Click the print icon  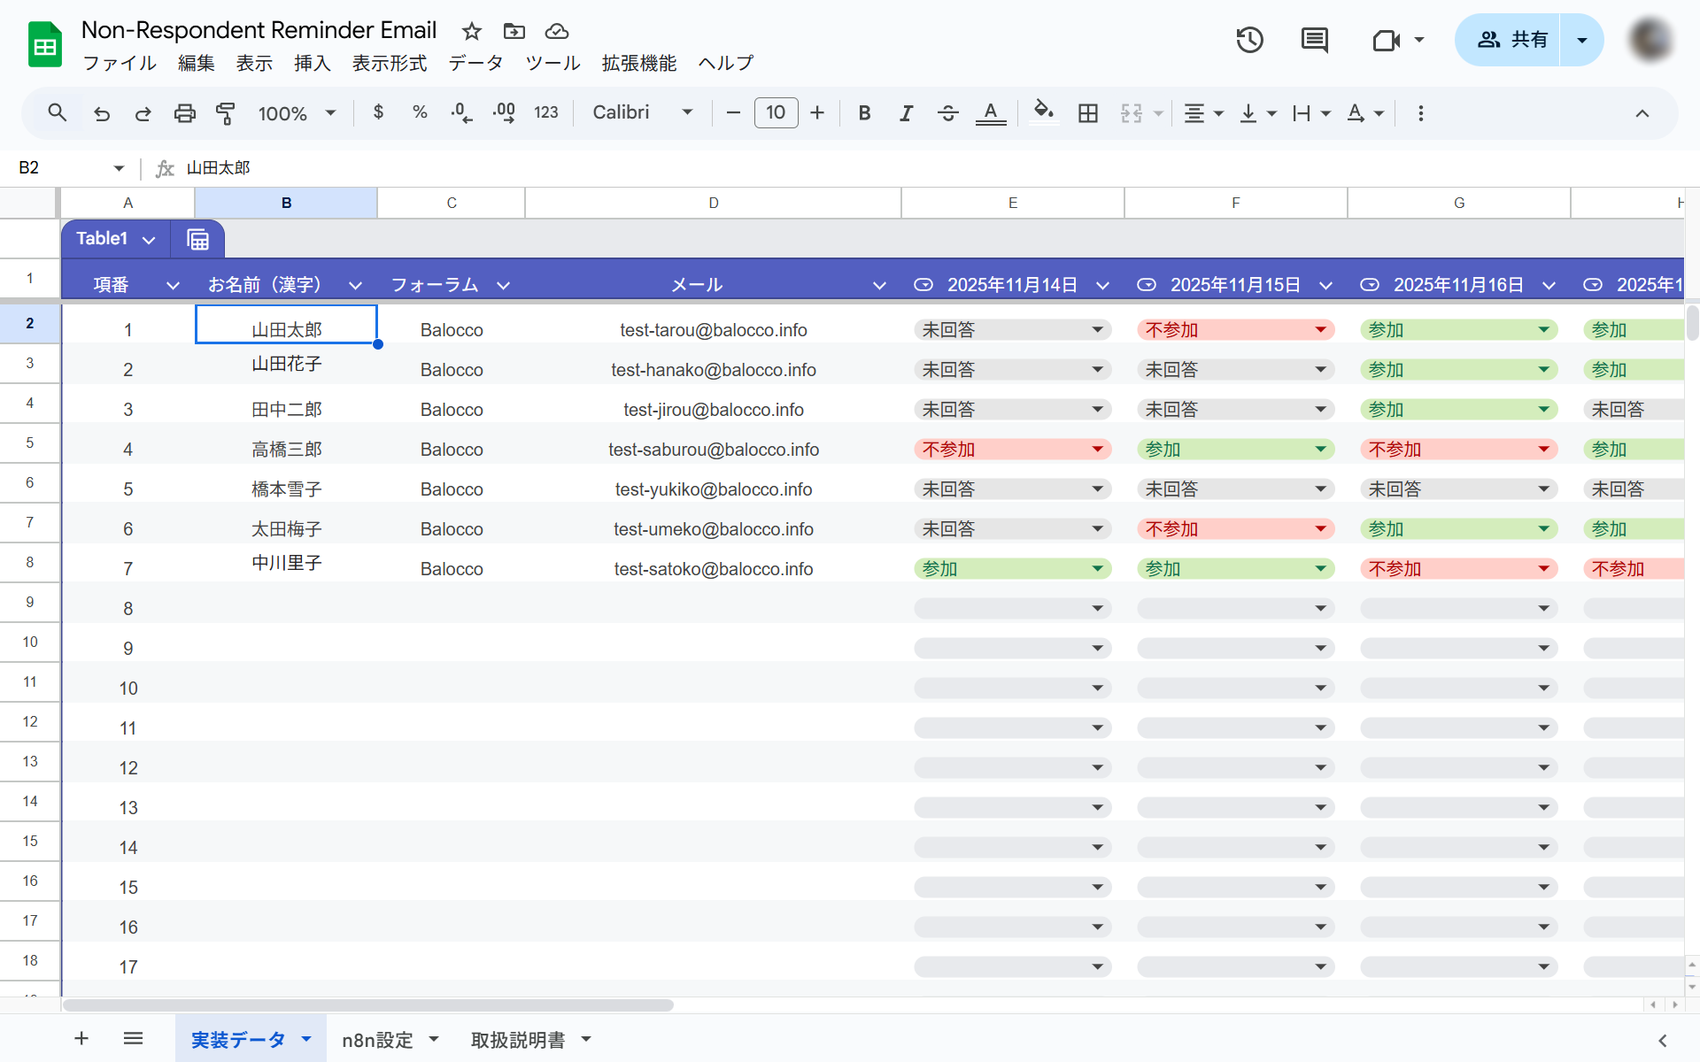(x=184, y=113)
